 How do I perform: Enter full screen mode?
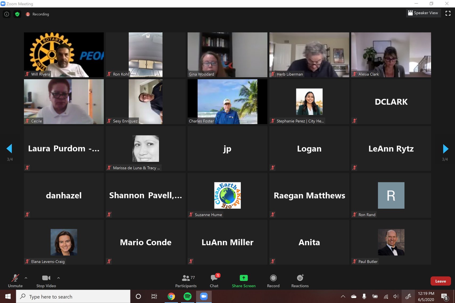[x=448, y=13]
